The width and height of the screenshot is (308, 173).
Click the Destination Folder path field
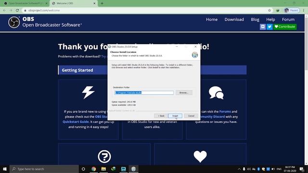click(144, 93)
